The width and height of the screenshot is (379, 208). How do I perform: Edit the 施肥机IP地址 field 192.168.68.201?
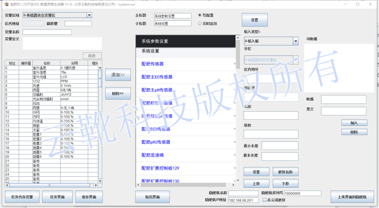[x=243, y=200]
